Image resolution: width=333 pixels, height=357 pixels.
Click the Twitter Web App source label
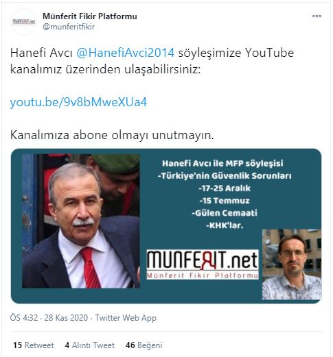(x=126, y=318)
